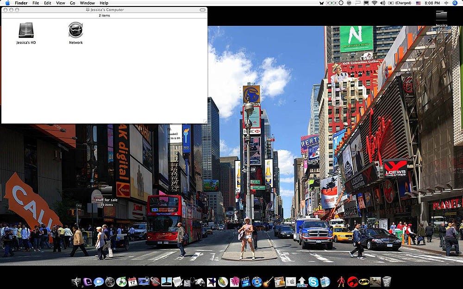Open GarageBand guitar icon in dock
This screenshot has width=463, height=289.
click(268, 282)
